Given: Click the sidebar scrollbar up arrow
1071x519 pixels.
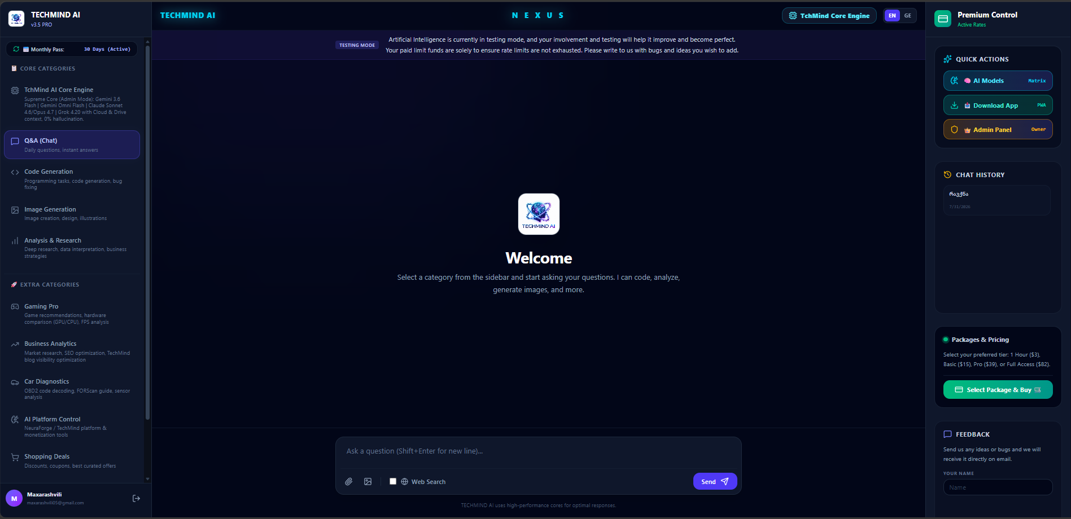Looking at the screenshot, I should (147, 41).
